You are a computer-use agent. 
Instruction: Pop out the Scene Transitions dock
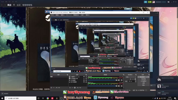136,75
